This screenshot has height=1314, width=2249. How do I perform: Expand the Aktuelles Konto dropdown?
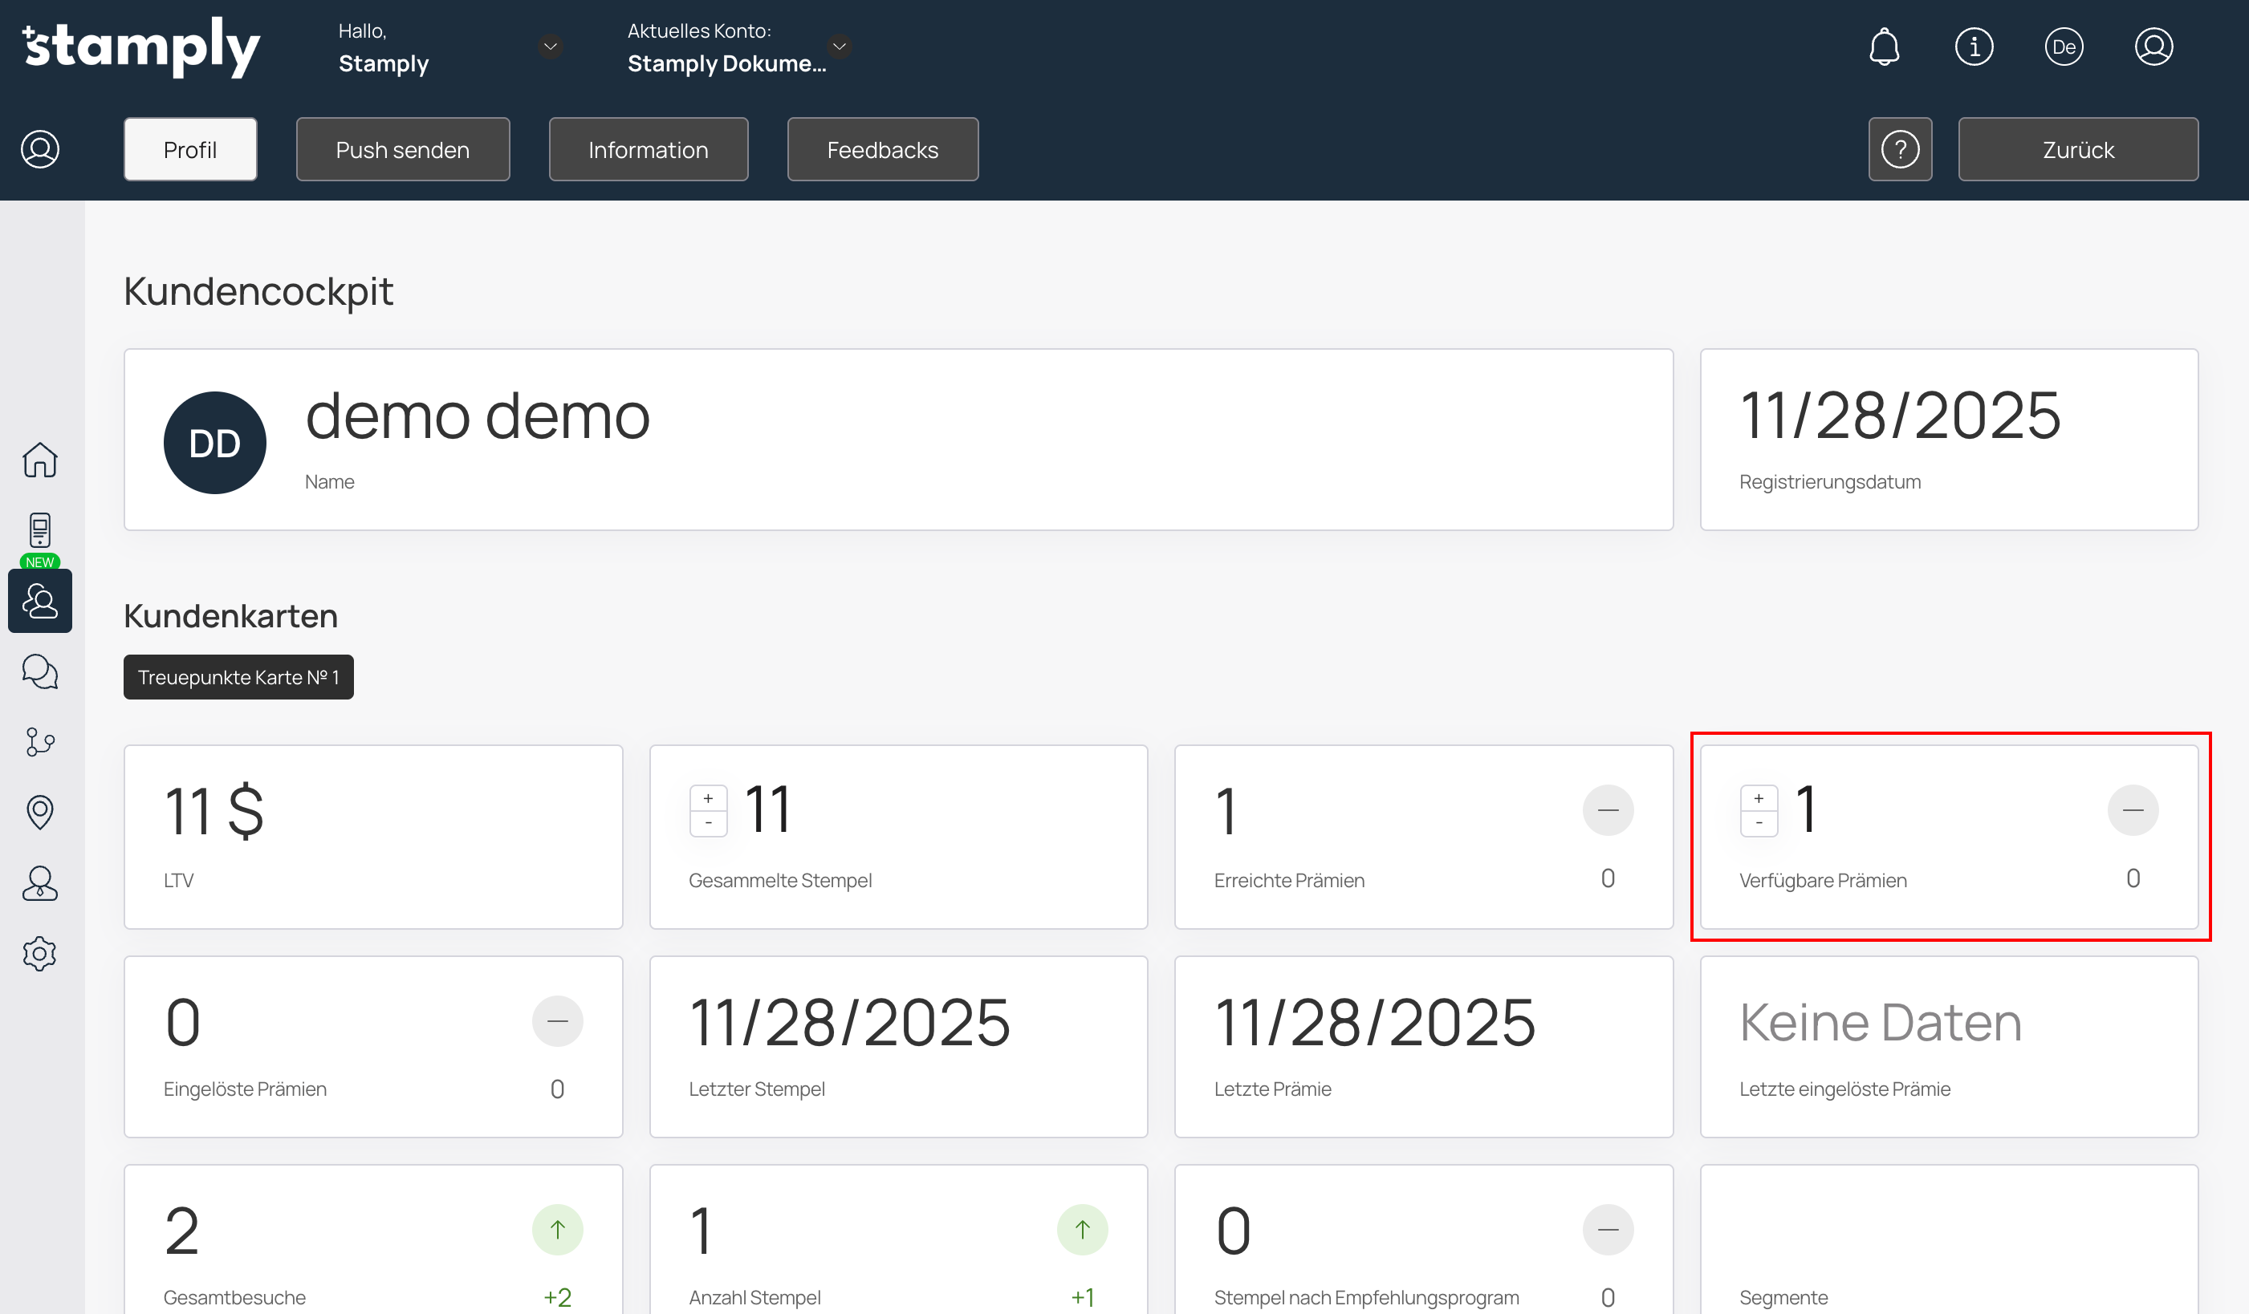tap(839, 47)
